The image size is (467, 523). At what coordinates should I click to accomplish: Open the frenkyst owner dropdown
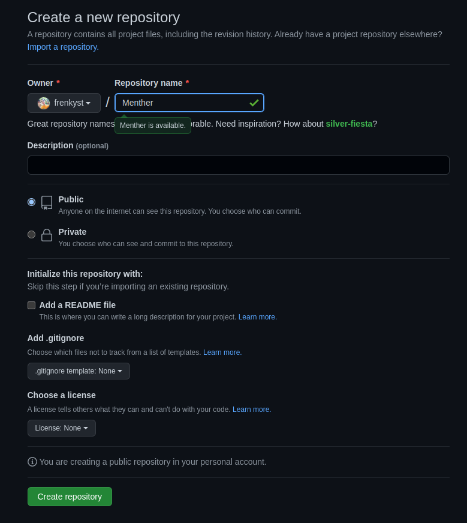64,103
